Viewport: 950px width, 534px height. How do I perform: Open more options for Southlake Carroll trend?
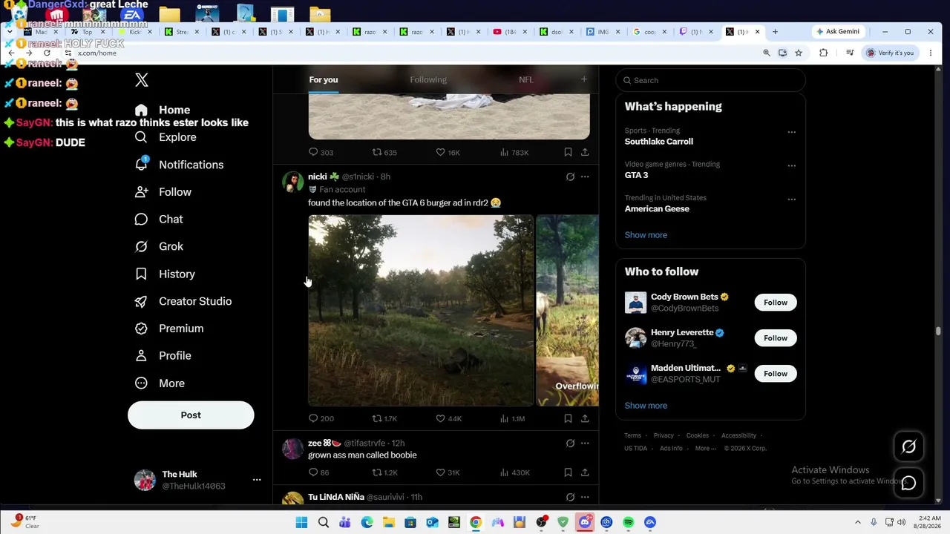pos(791,132)
